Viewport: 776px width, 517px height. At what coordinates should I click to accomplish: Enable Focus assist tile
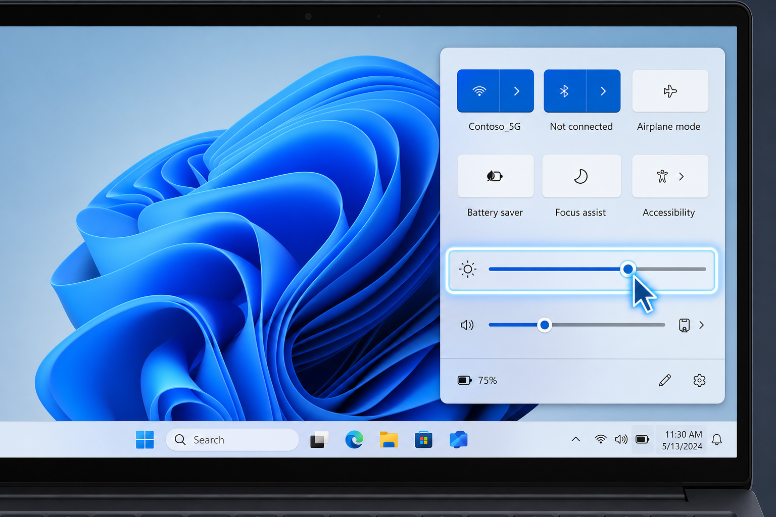[x=581, y=176]
